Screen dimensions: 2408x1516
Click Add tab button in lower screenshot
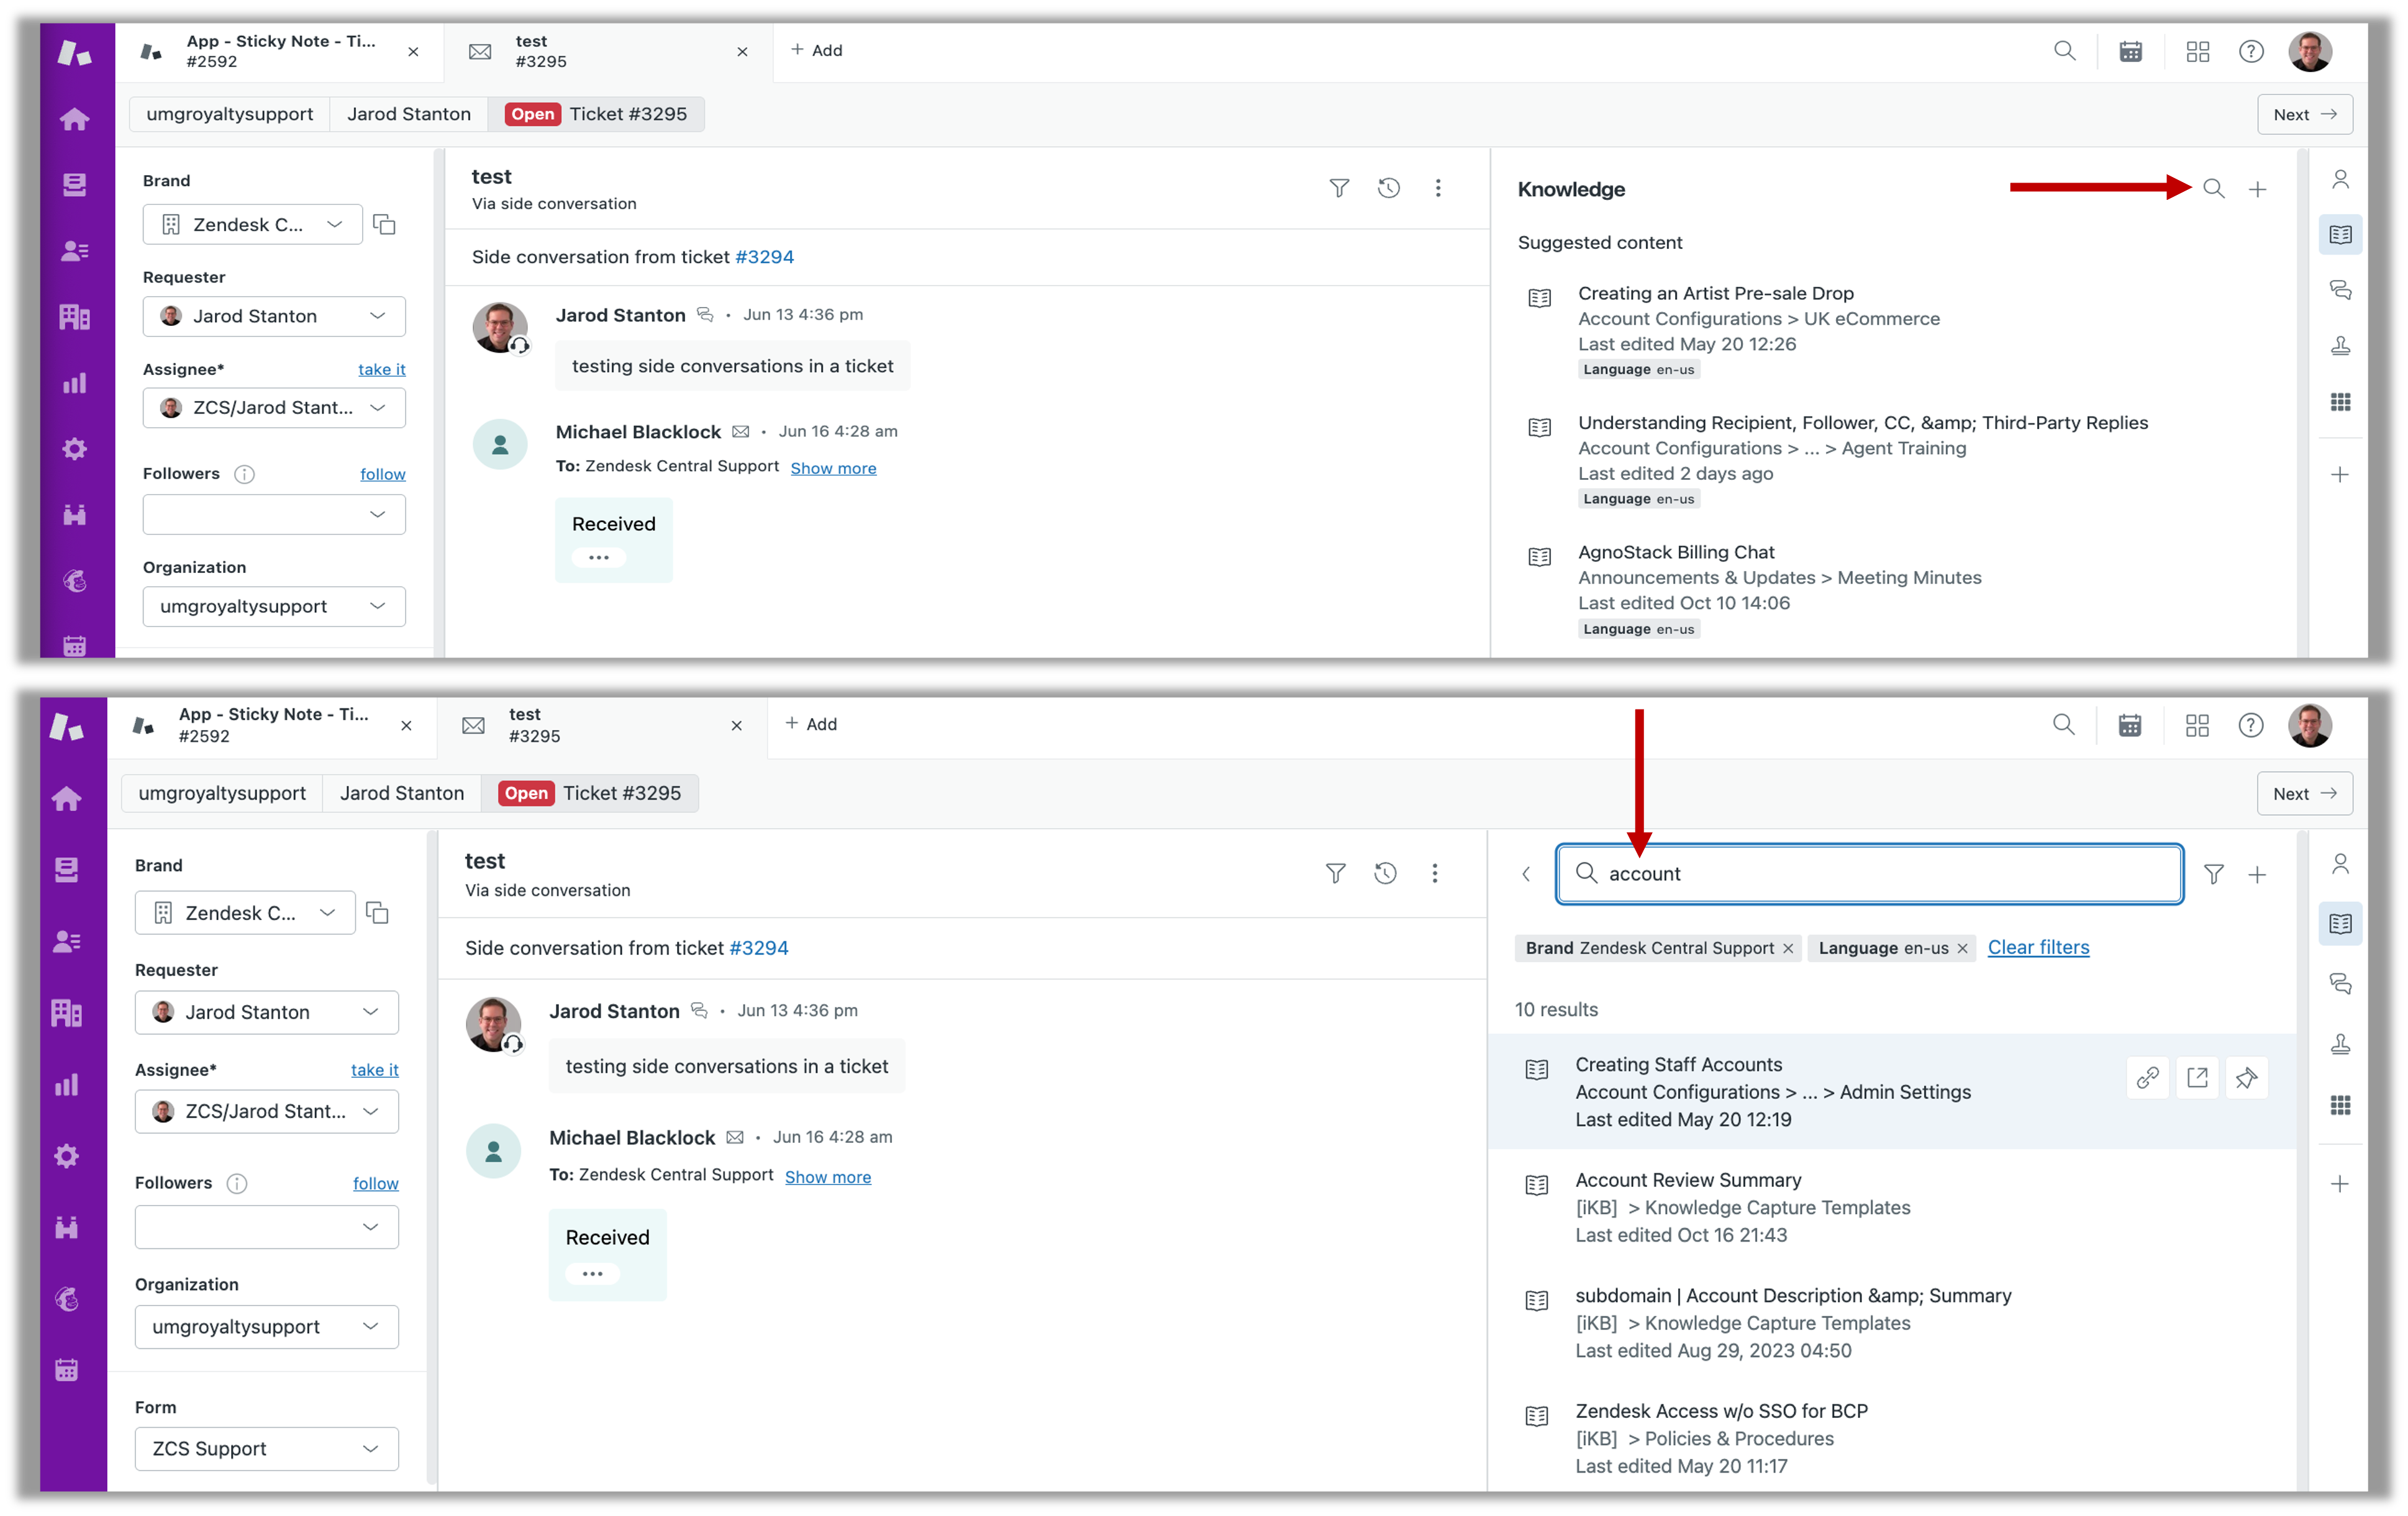[811, 723]
